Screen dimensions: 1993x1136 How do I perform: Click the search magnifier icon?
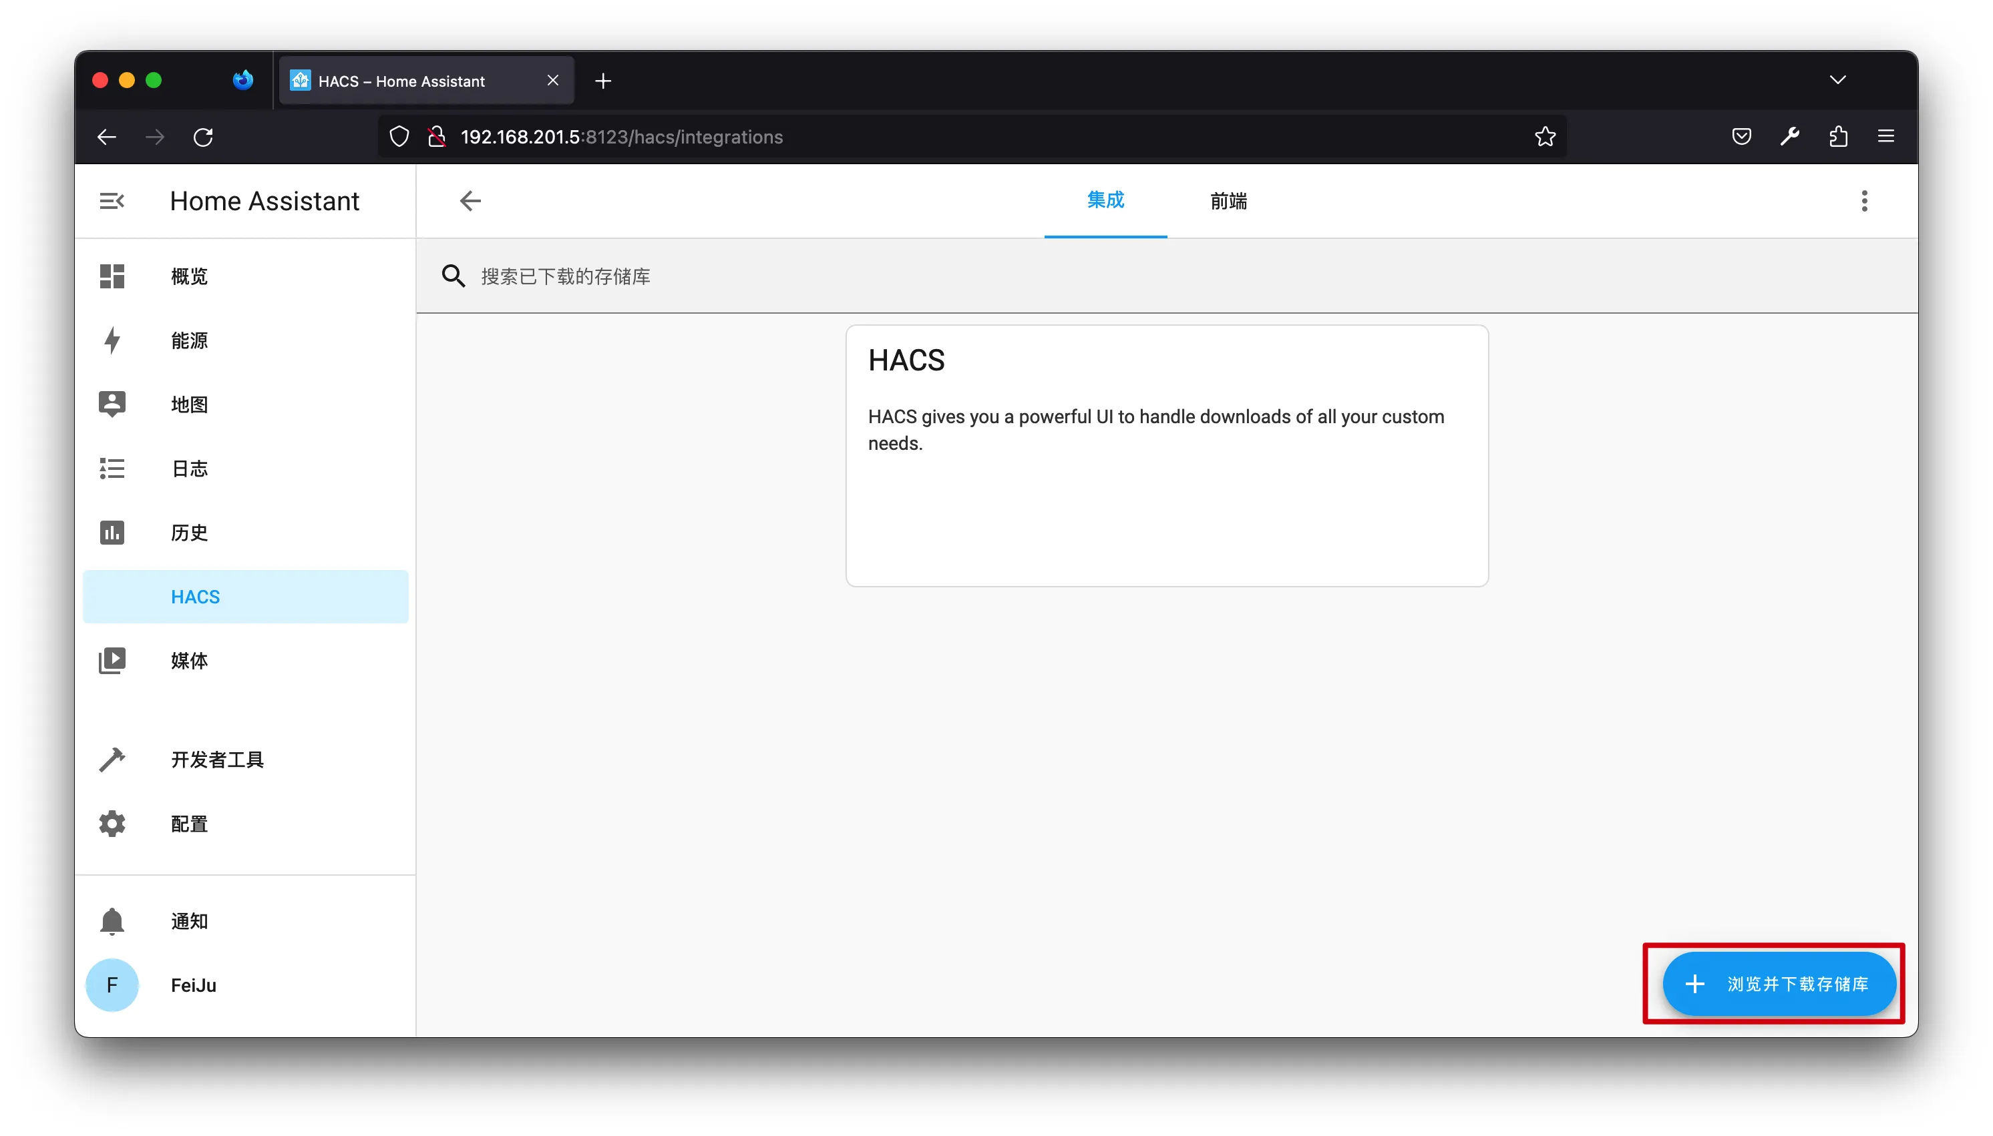[453, 276]
